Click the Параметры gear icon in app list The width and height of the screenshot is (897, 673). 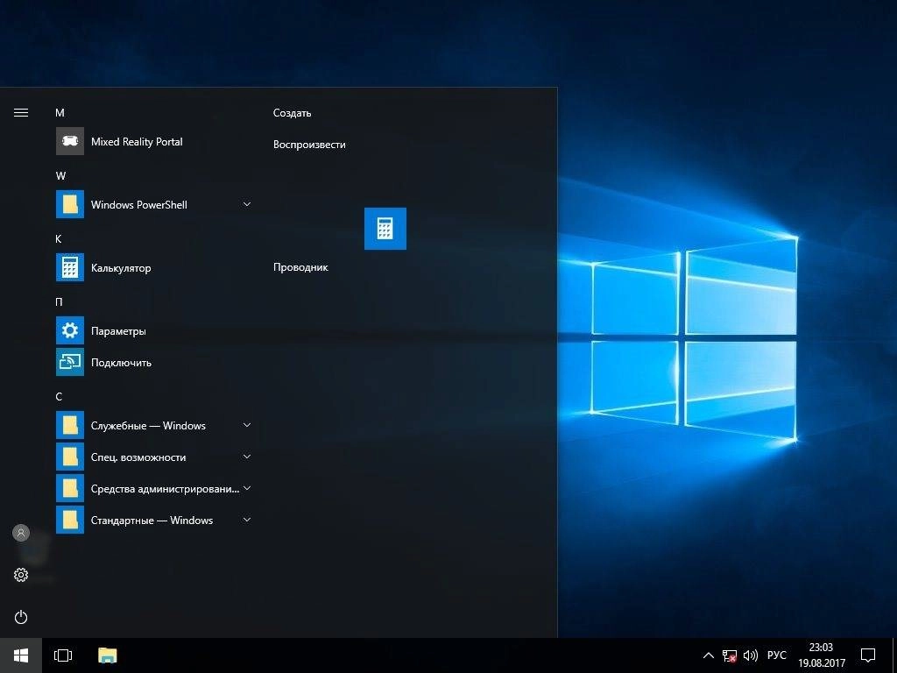(x=70, y=330)
